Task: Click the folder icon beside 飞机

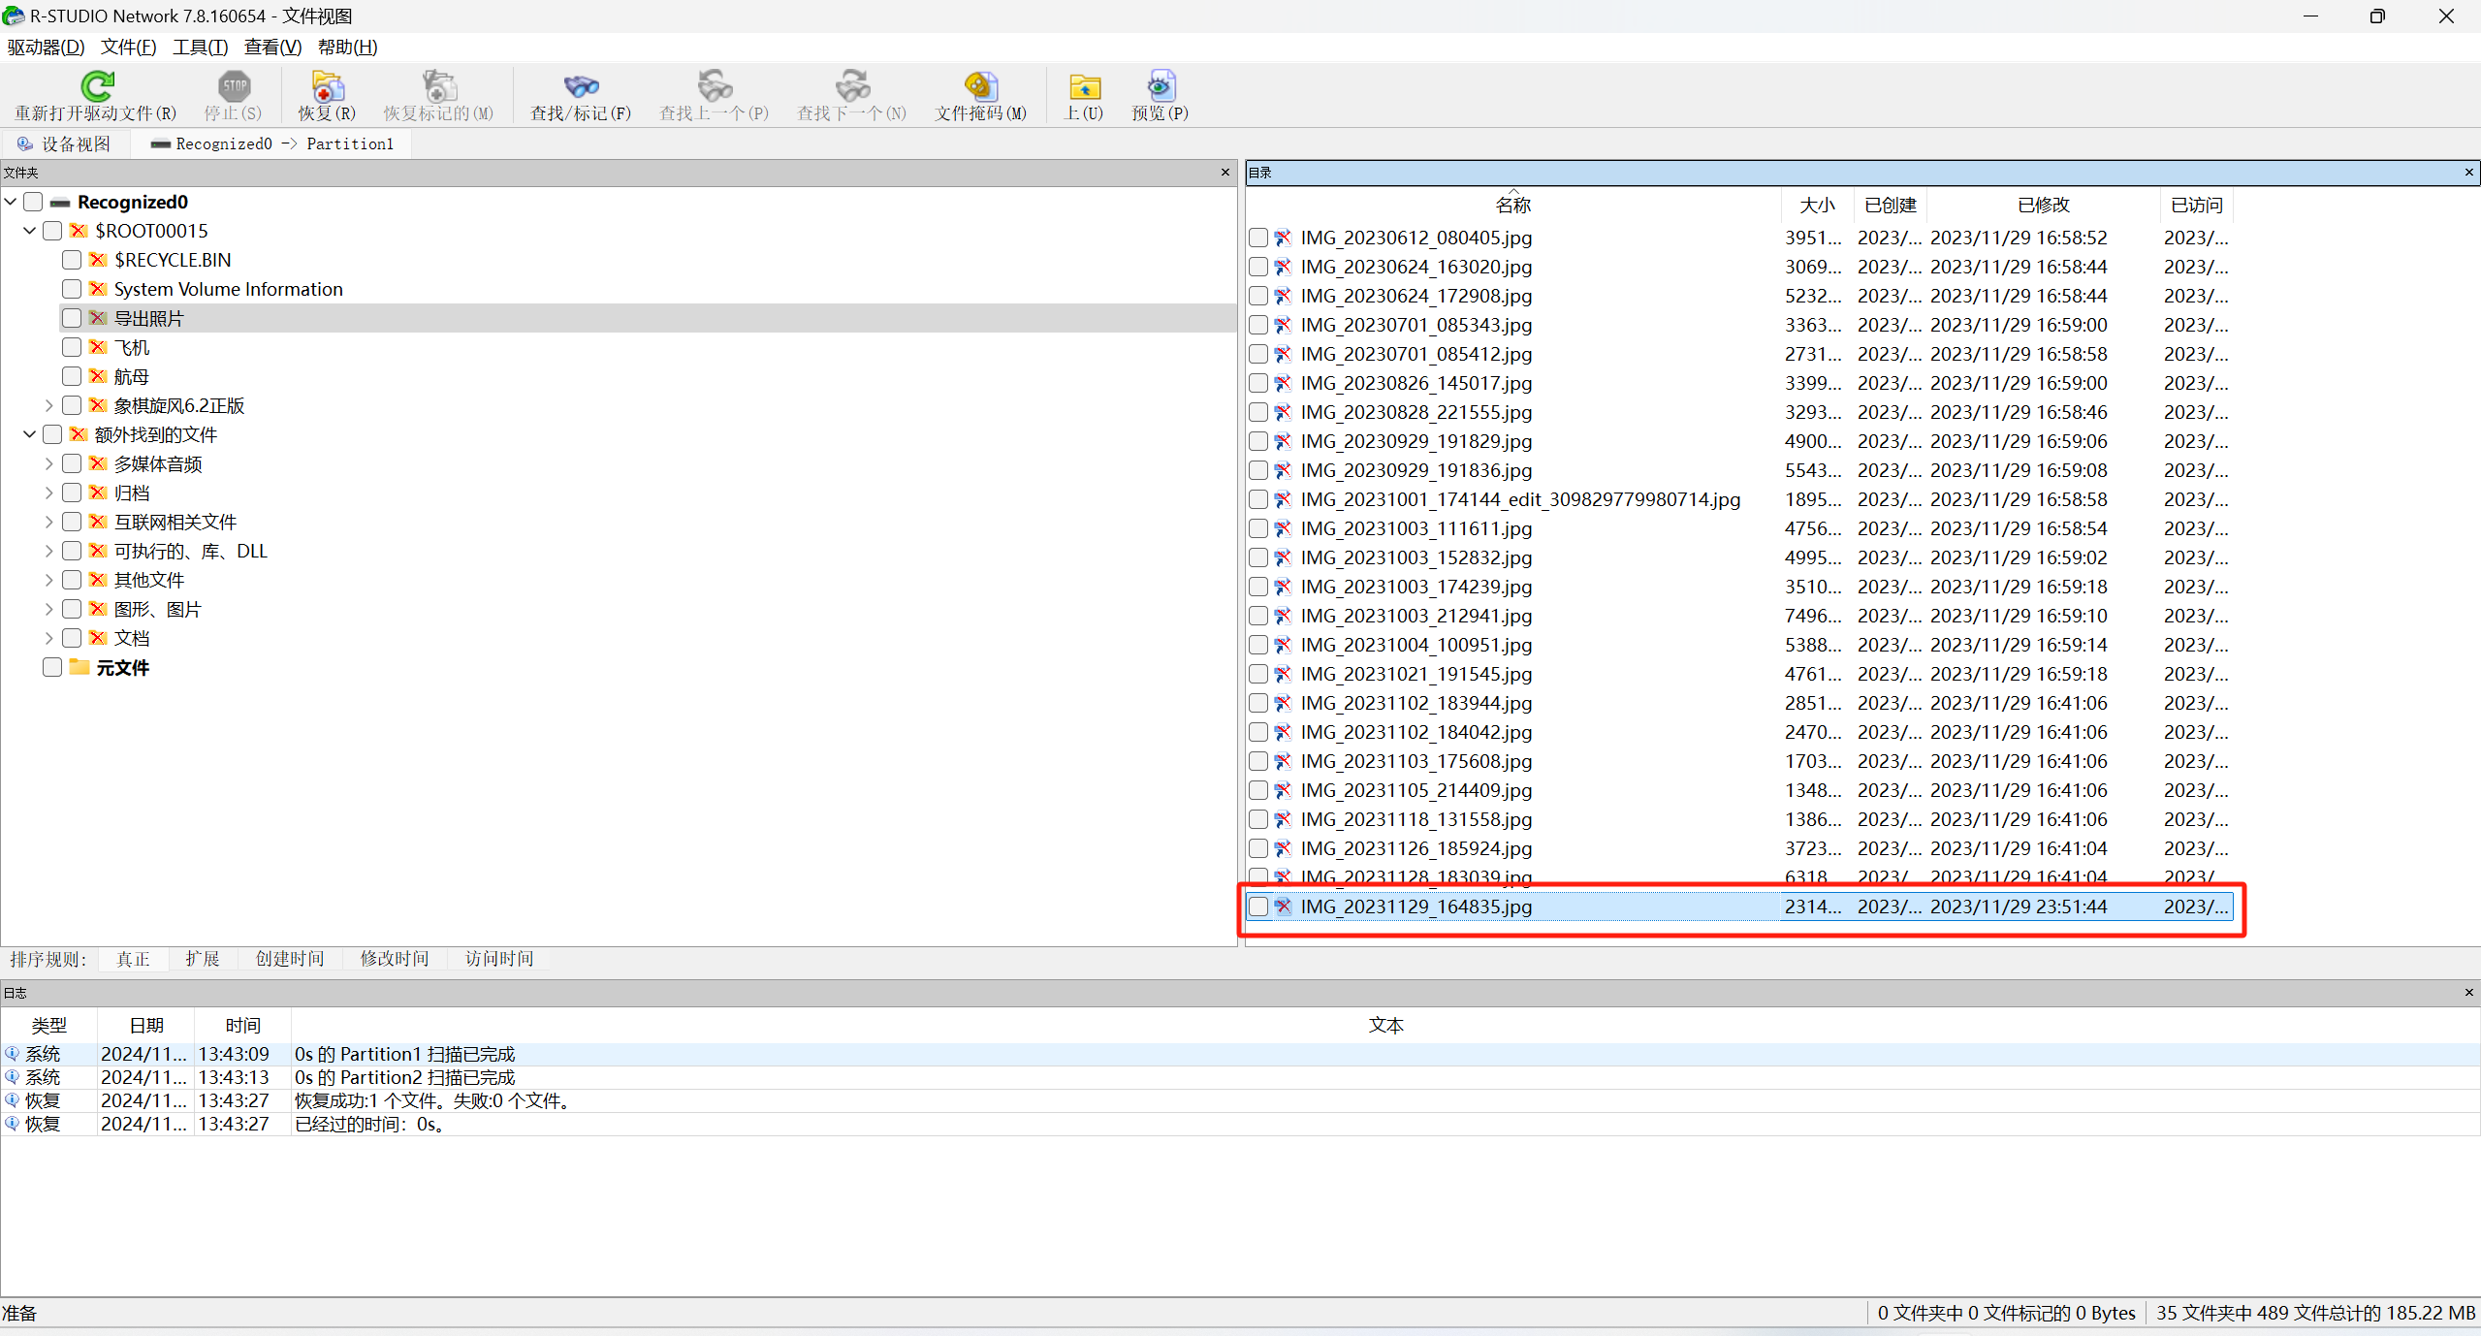Action: (97, 347)
